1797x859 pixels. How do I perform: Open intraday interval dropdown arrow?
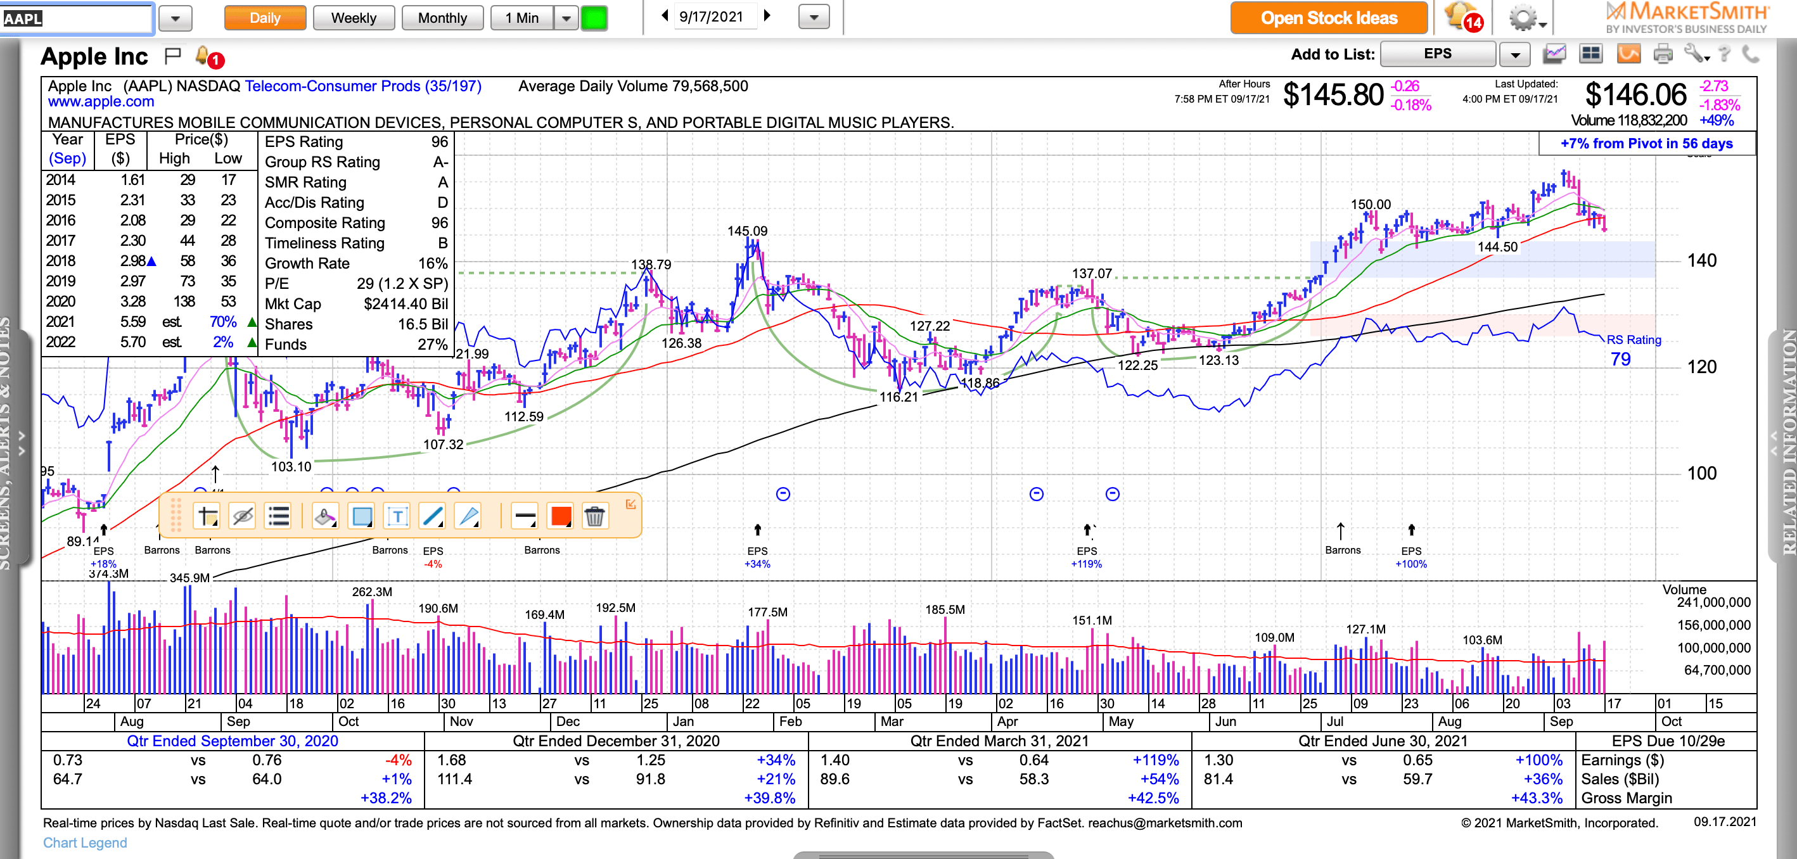pos(566,18)
